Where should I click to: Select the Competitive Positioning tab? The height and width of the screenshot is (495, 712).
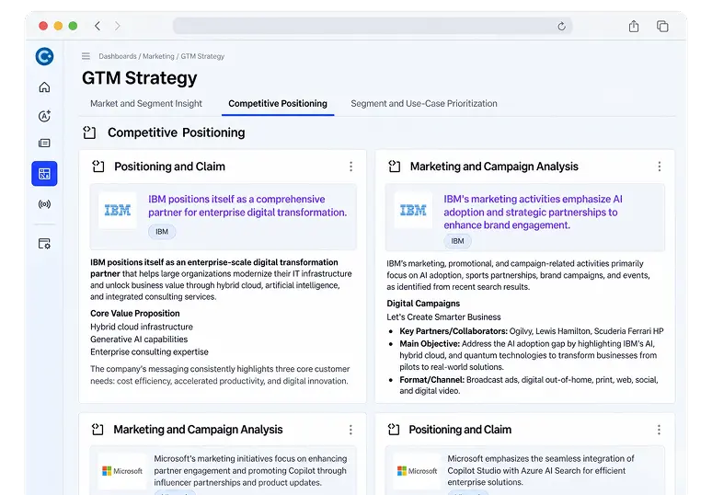(x=278, y=104)
